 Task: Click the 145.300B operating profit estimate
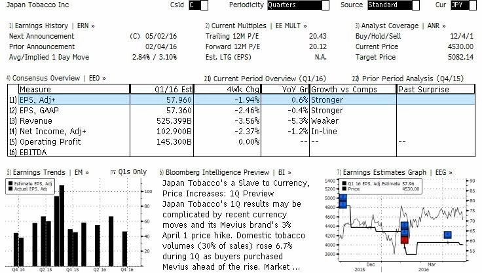pos(174,141)
